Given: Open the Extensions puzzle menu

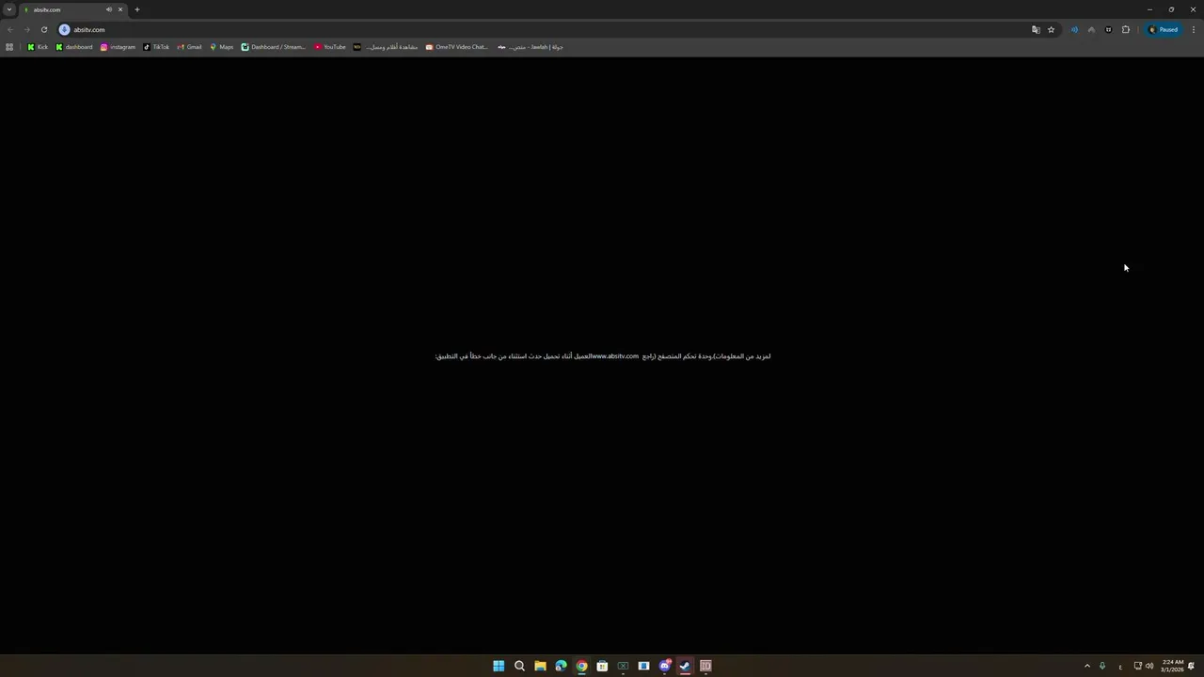Looking at the screenshot, I should (x=1126, y=29).
